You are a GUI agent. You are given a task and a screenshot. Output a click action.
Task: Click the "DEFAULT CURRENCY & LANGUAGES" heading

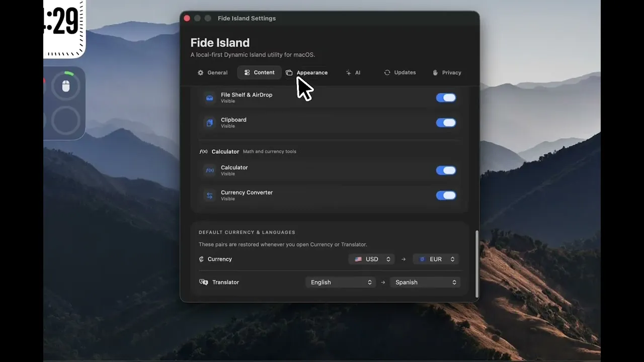(x=247, y=232)
